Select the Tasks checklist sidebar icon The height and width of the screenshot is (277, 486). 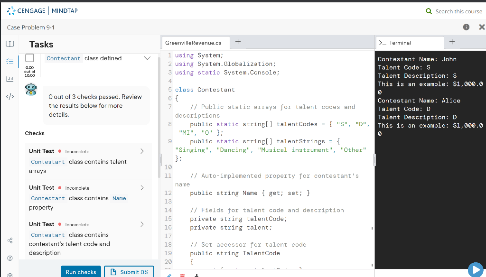coord(10,61)
